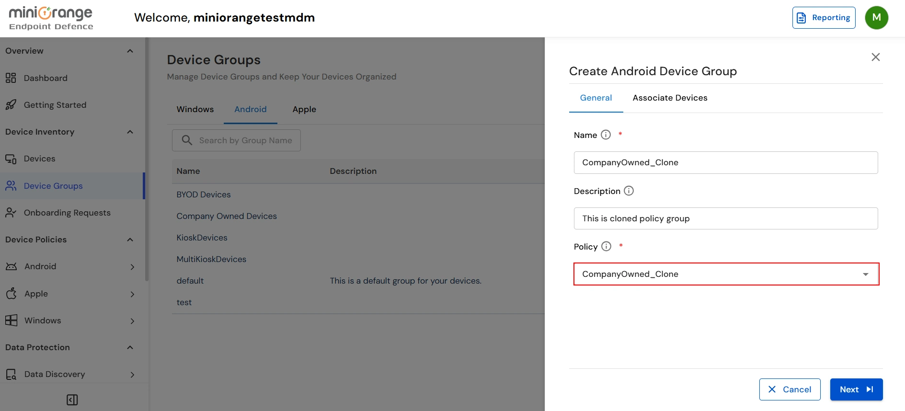Show info tooltip next to Policy
Screen dimensions: 905x411
[x=606, y=246]
